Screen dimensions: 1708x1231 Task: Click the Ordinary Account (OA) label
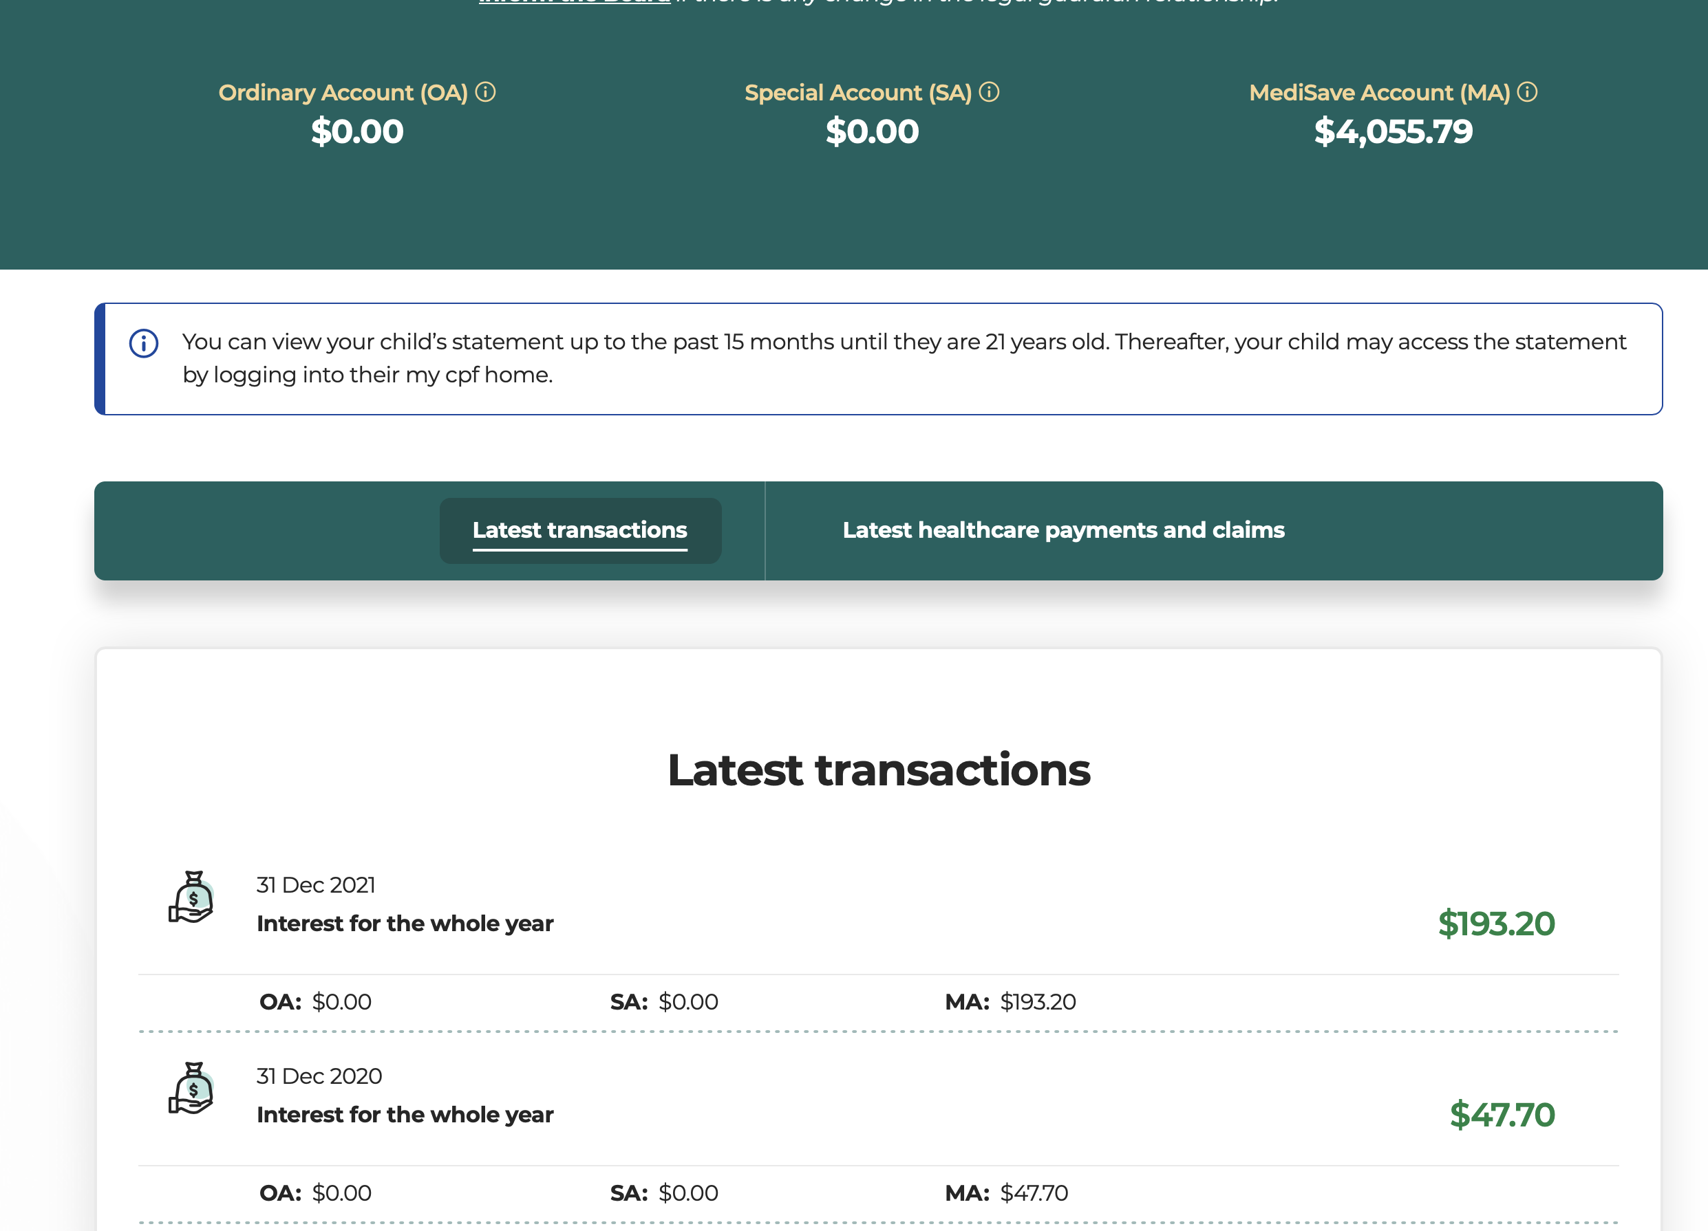click(343, 93)
